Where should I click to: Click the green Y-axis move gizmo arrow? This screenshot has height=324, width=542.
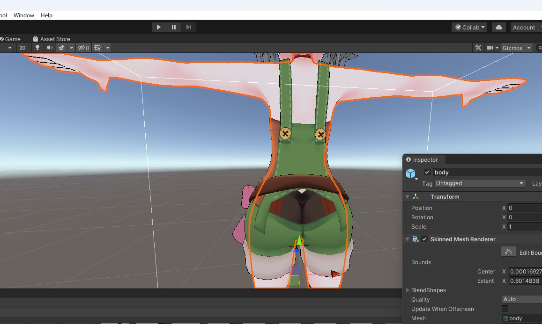(299, 240)
